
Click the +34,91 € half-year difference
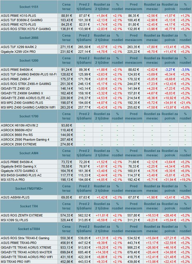[170, 103]
